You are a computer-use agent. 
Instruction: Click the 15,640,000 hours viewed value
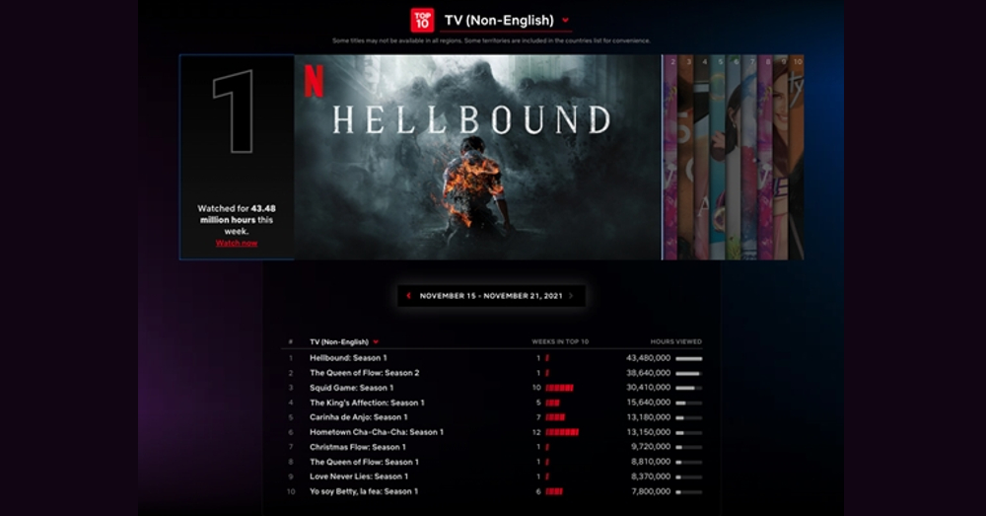click(649, 403)
